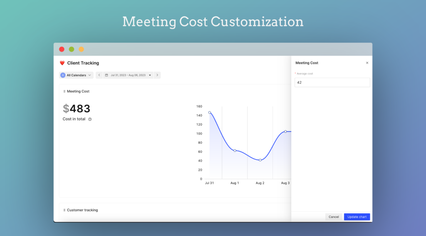Click the orange window control dot
The image size is (426, 236).
(81, 49)
